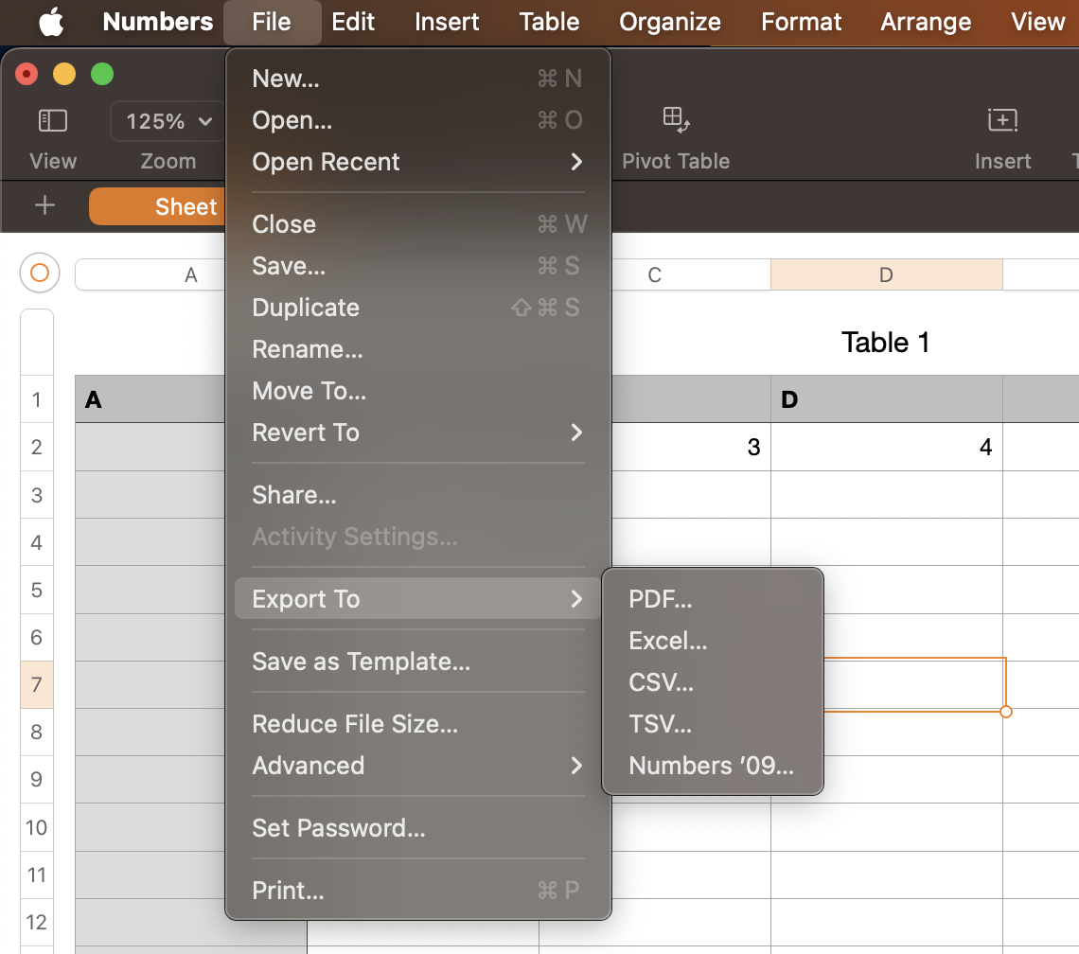Image resolution: width=1079 pixels, height=954 pixels.
Task: Click cell containing value 3
Action: (691, 447)
